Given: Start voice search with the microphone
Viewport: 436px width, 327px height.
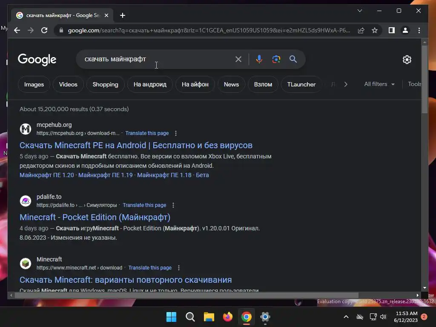Looking at the screenshot, I should (x=259, y=59).
